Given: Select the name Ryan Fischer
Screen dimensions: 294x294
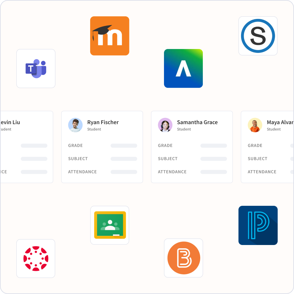Looking at the screenshot, I should [103, 122].
